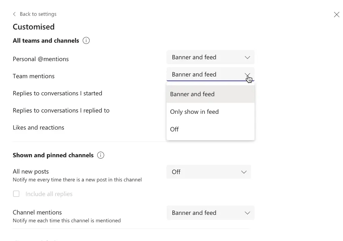This screenshot has width=343, height=241.
Task: Open the Channel mentions dropdown
Action: tap(210, 213)
